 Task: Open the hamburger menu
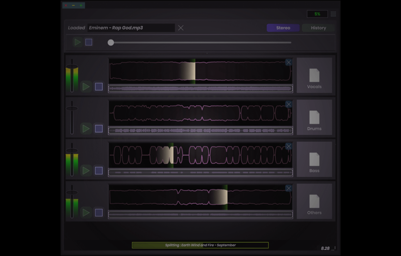click(x=333, y=14)
